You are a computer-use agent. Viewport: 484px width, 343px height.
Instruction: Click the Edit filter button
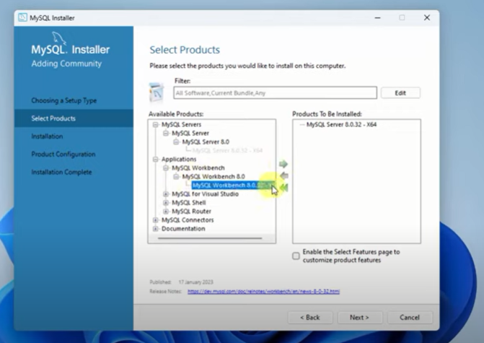tap(400, 93)
